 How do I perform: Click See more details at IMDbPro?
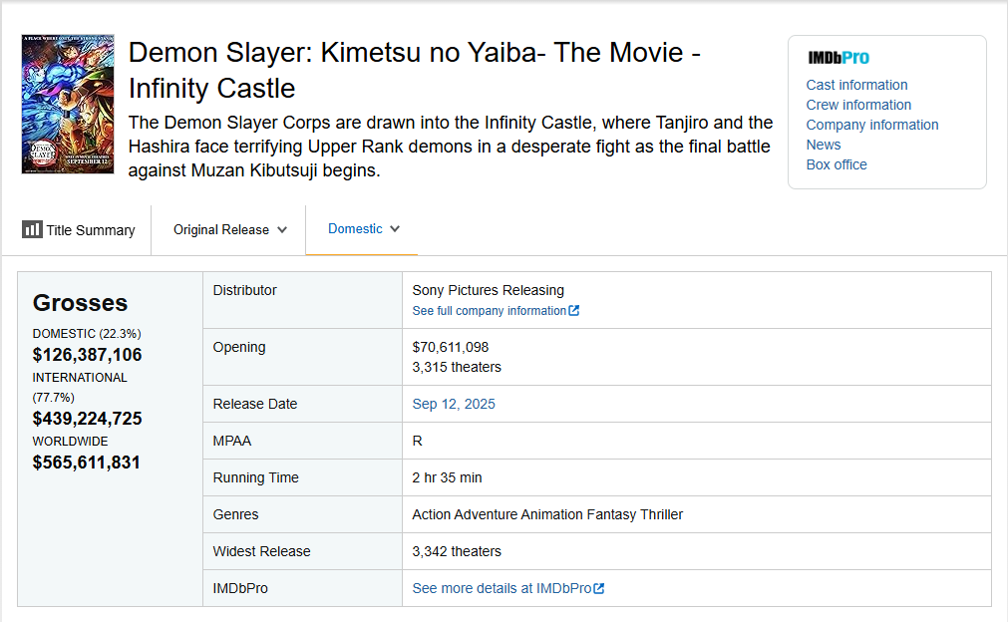click(502, 588)
